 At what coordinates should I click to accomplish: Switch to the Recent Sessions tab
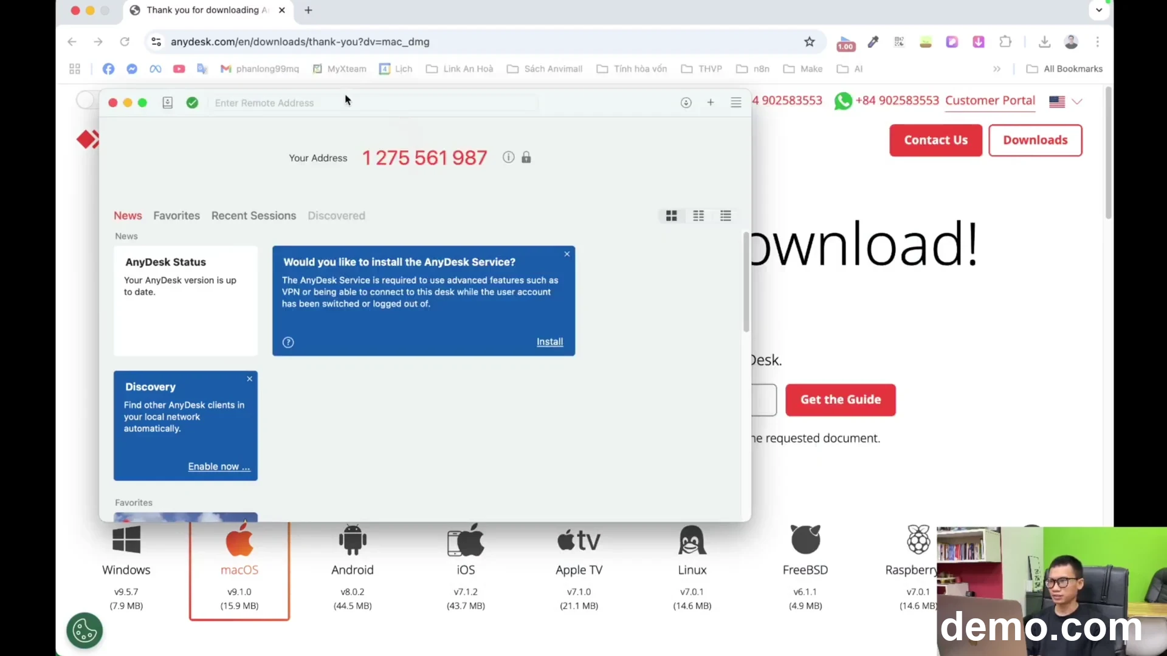pyautogui.click(x=253, y=216)
